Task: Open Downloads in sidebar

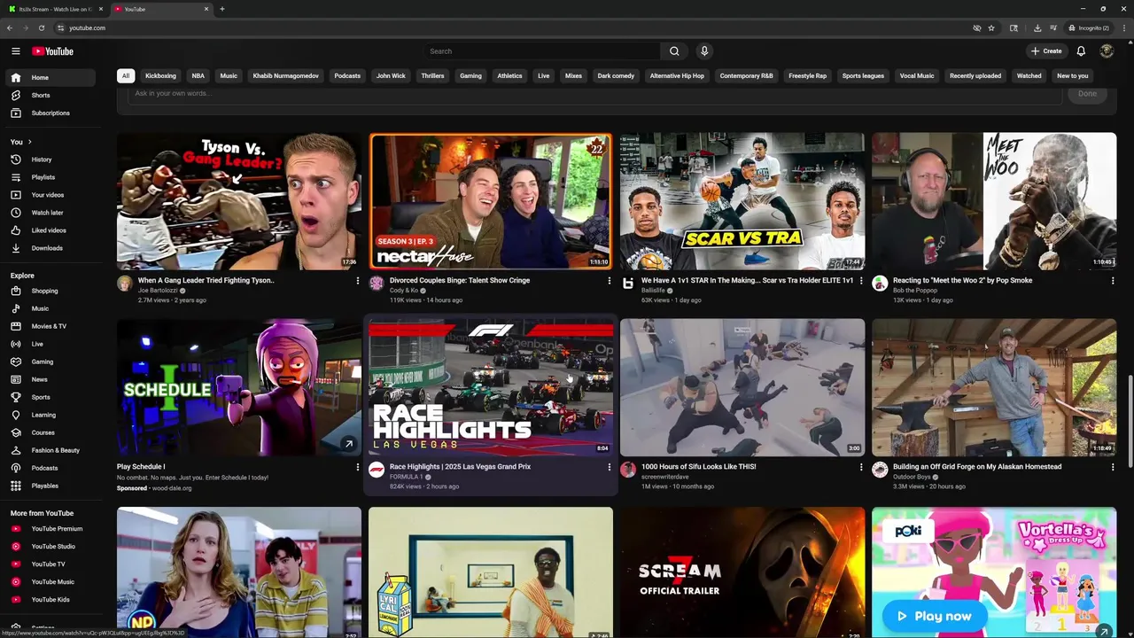Action: coord(50,248)
